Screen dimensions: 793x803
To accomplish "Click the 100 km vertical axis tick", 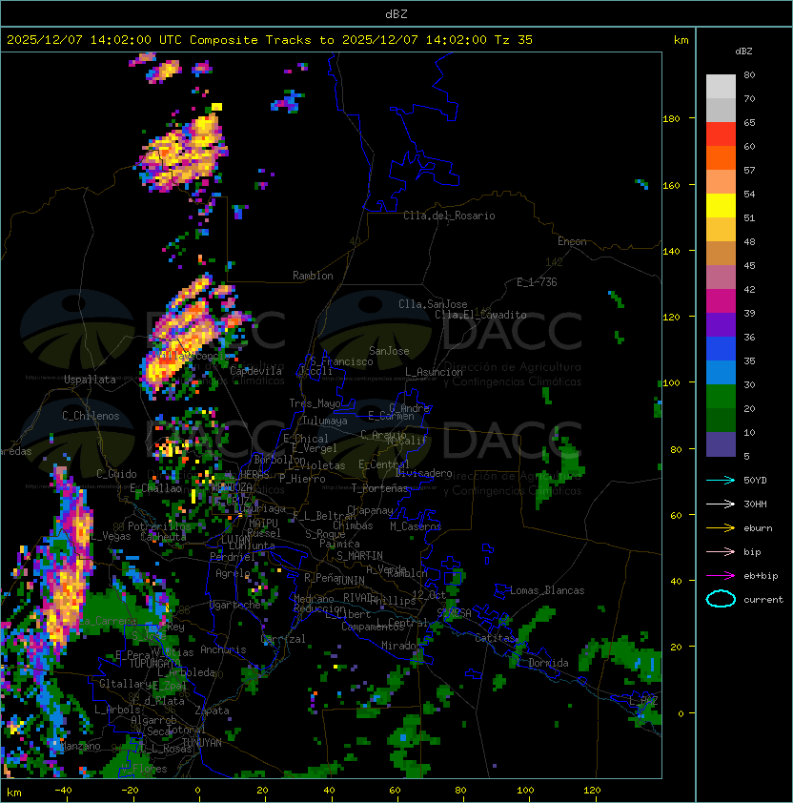I will point(672,383).
